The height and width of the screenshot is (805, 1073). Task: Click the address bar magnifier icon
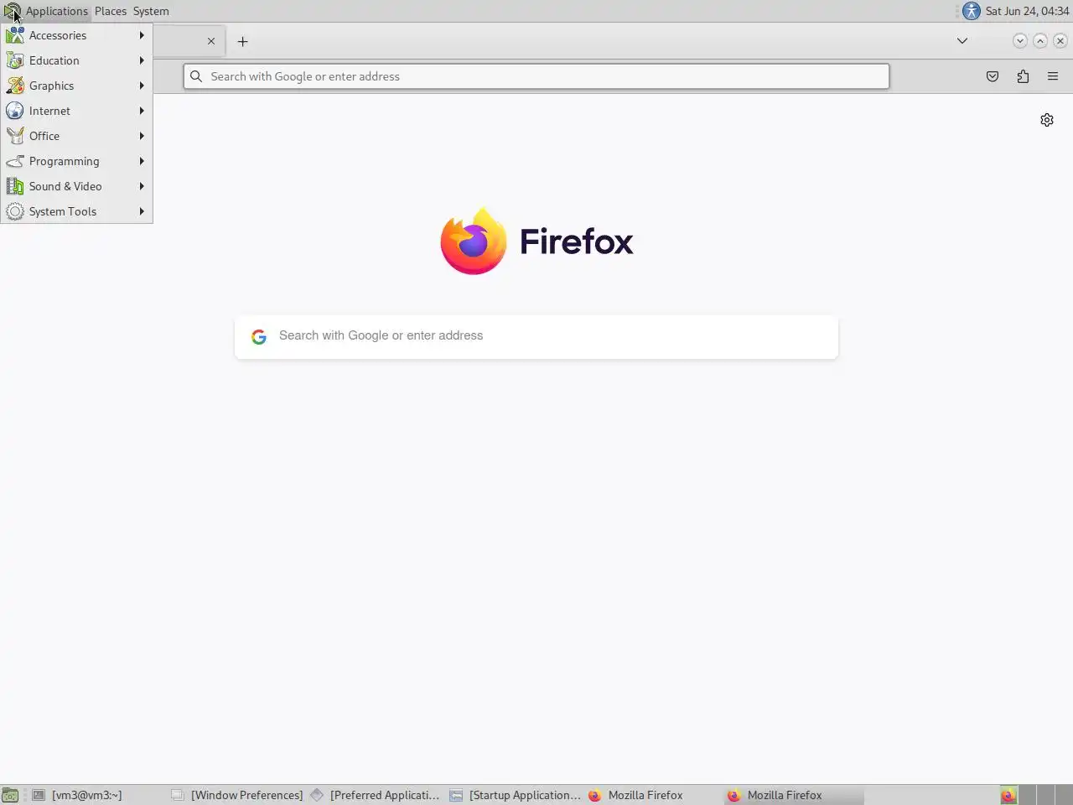[196, 76]
